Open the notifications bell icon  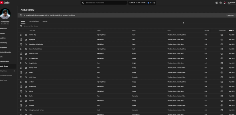pos(225,3)
